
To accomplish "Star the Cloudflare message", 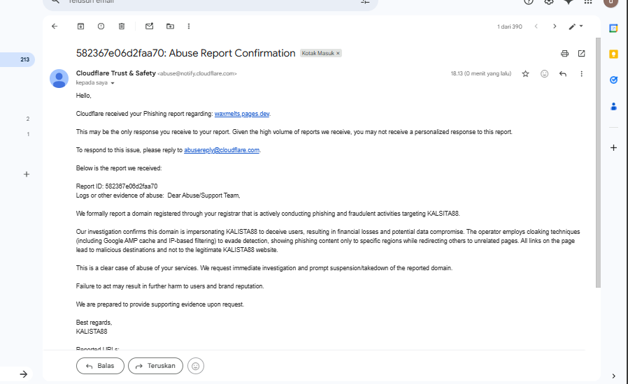I will click(525, 73).
